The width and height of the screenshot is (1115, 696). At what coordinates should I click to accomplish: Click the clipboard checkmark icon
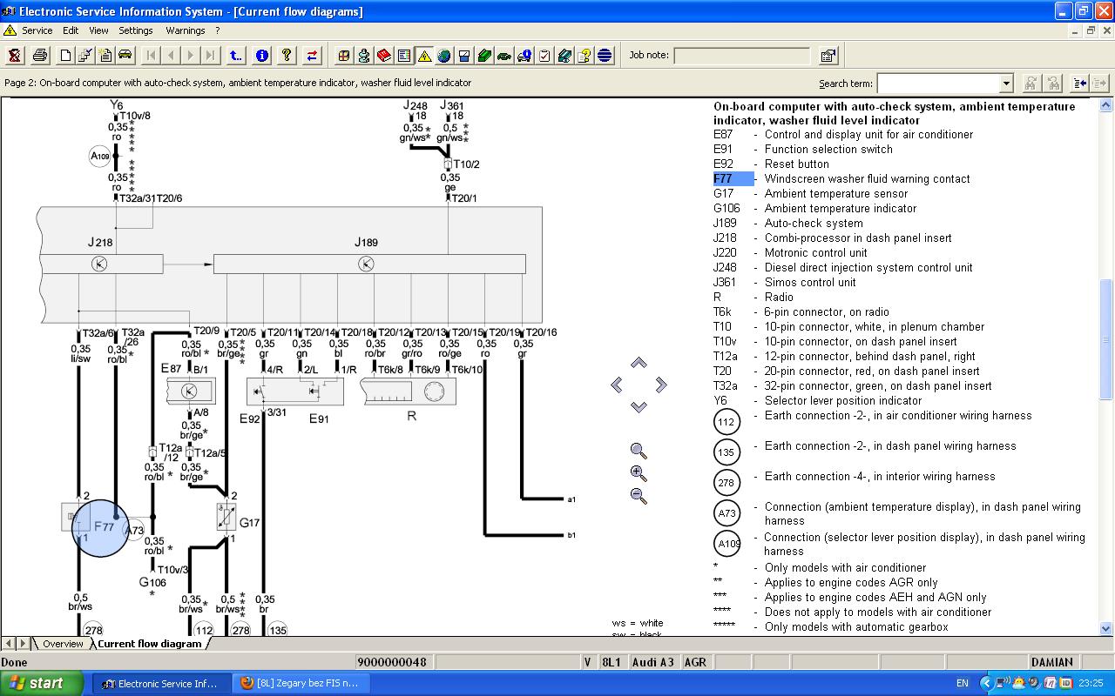click(544, 56)
